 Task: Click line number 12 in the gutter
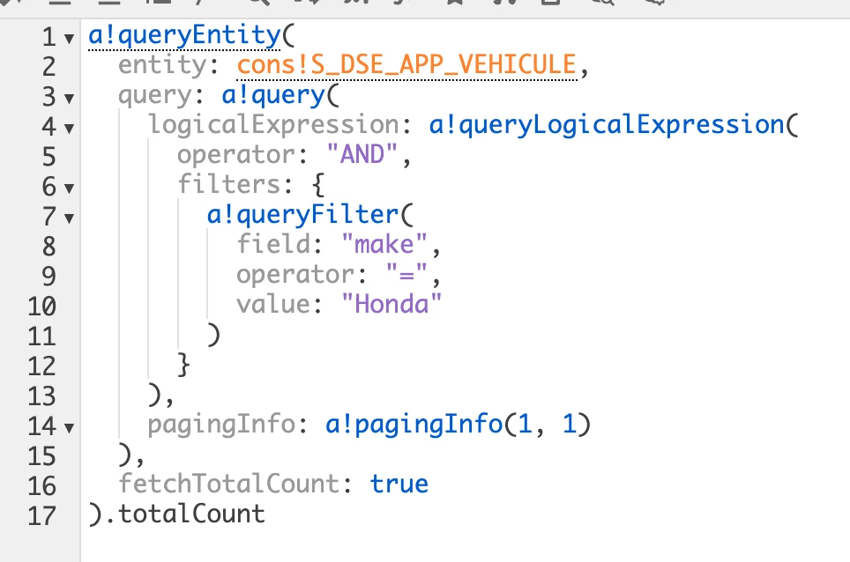[x=41, y=366]
